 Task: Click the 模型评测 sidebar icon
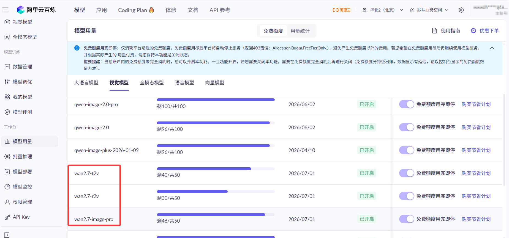(7, 112)
